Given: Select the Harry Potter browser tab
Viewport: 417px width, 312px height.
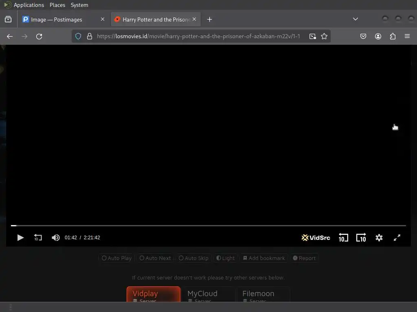Looking at the screenshot, I should (156, 19).
